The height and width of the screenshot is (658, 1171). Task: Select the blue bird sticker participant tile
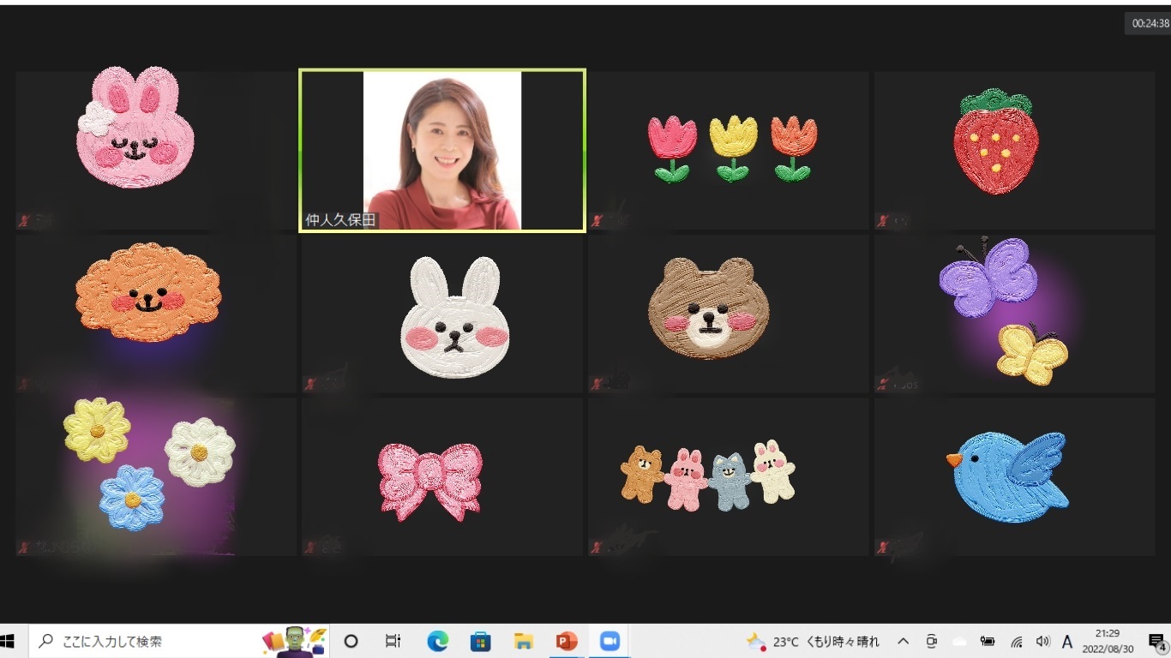pyautogui.click(x=1014, y=477)
